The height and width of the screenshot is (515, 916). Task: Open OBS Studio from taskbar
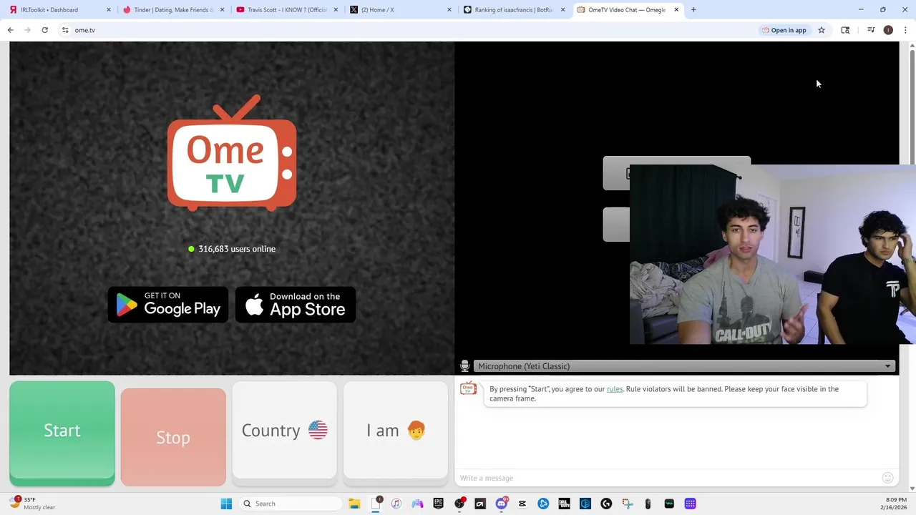tap(459, 504)
